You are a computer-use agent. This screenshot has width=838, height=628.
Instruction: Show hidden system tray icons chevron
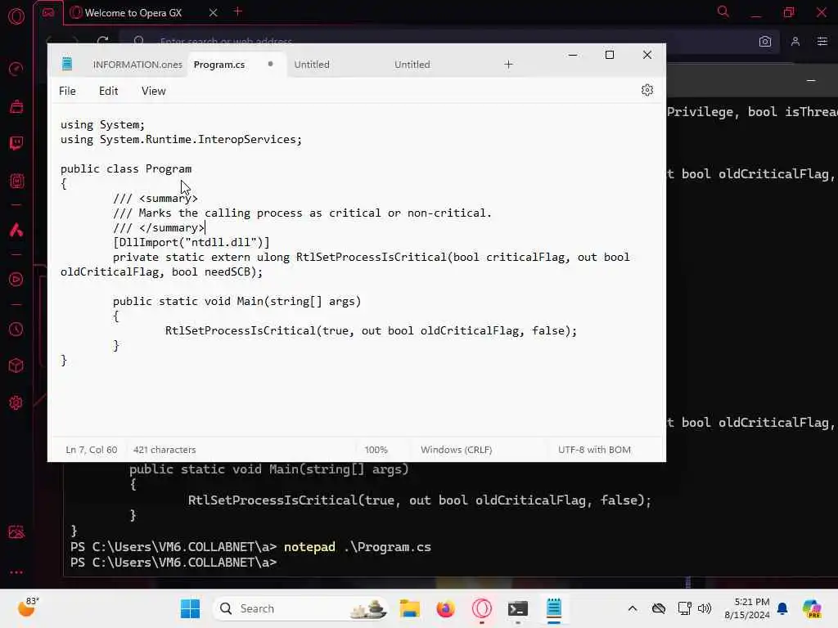[633, 608]
